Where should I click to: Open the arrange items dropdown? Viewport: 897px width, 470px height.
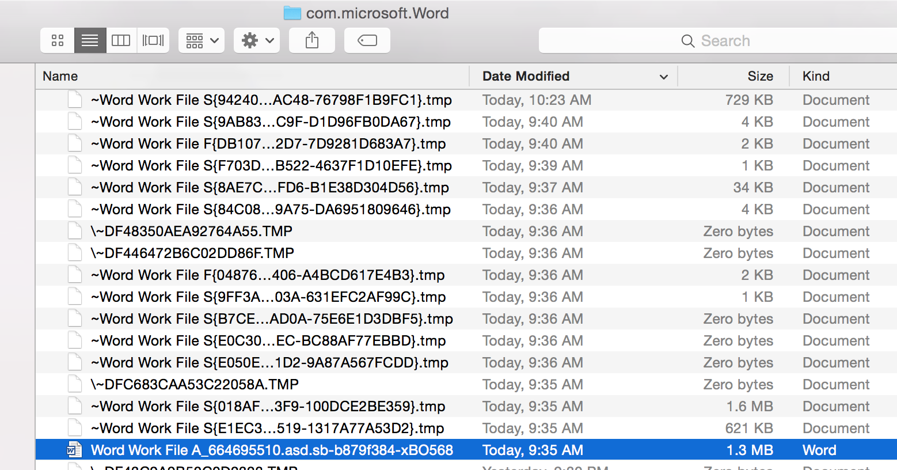point(202,40)
